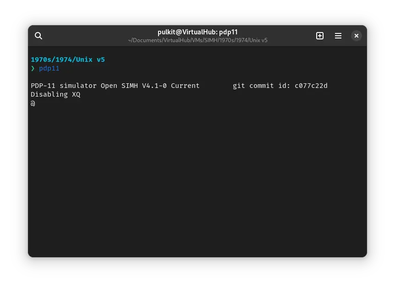This screenshot has height=288, width=395.
Task: Click the title pulkit@VirtualHub: pdp11
Action: point(197,32)
